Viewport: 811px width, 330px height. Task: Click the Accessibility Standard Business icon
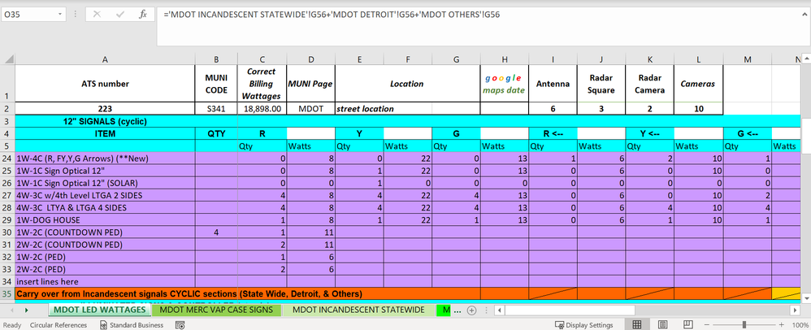132,325
